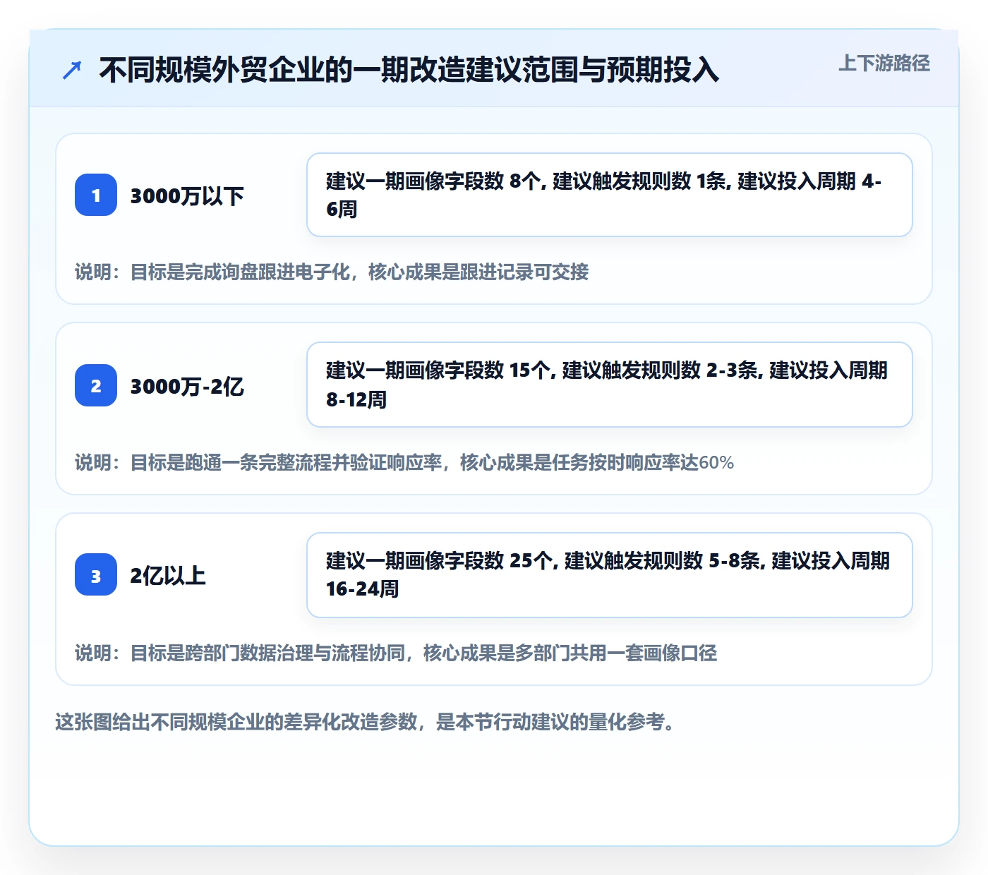Screen dimensions: 988x875
Task: Click the box recommending 画像字段数 8个
Action: click(x=610, y=195)
